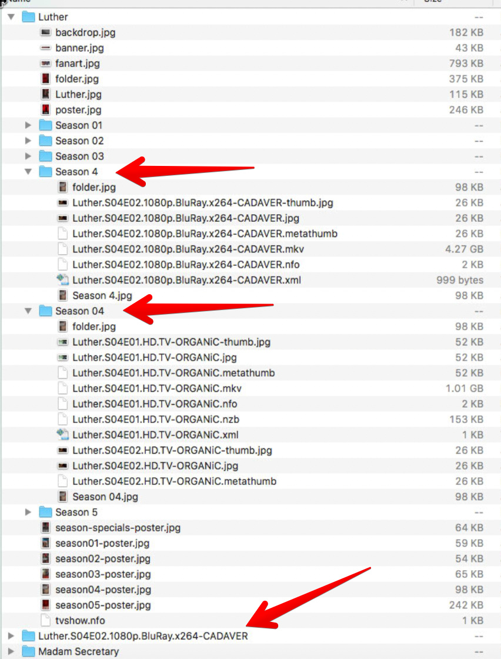The height and width of the screenshot is (659, 501).
Task: Select the Season 04.jpg file icon
Action: click(62, 497)
